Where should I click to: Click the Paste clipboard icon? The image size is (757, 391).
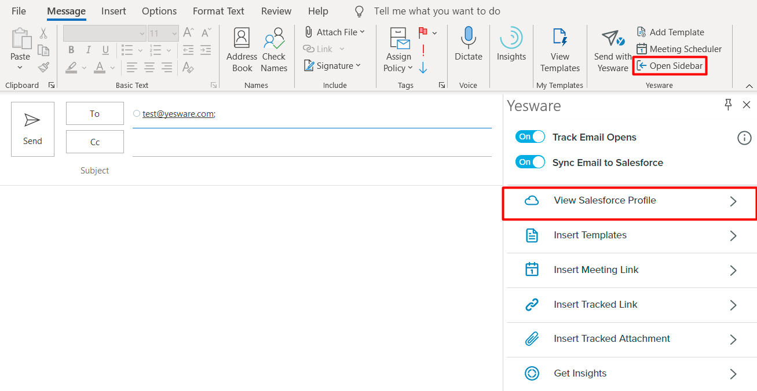click(x=20, y=39)
